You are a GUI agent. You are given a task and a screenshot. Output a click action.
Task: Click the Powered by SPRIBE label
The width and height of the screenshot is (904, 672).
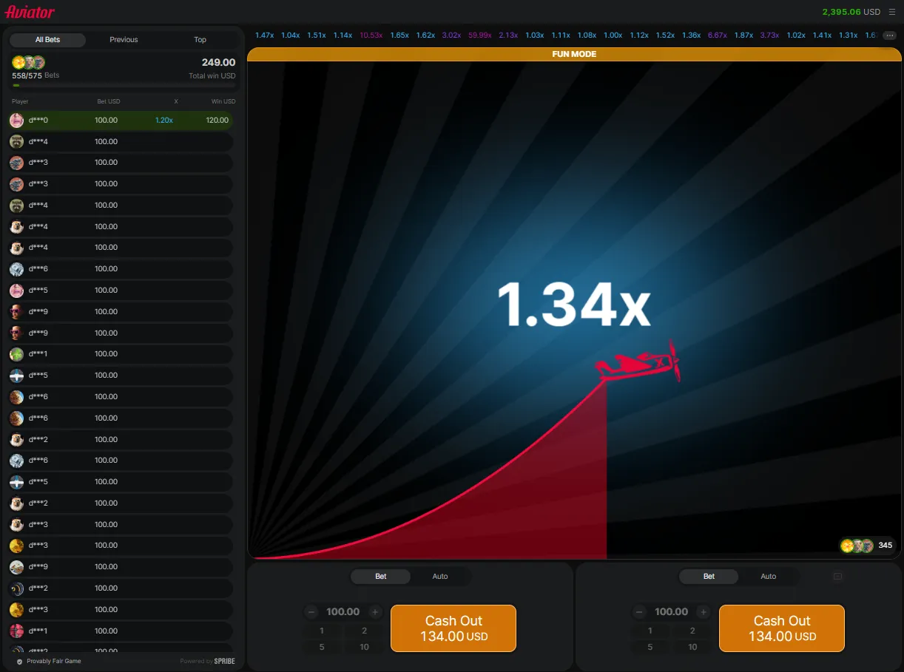(x=208, y=661)
